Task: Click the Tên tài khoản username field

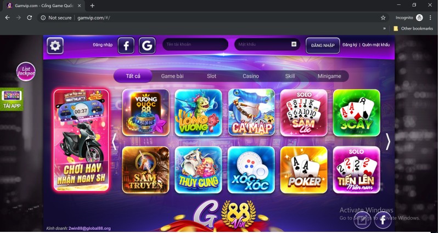Action: [x=195, y=44]
